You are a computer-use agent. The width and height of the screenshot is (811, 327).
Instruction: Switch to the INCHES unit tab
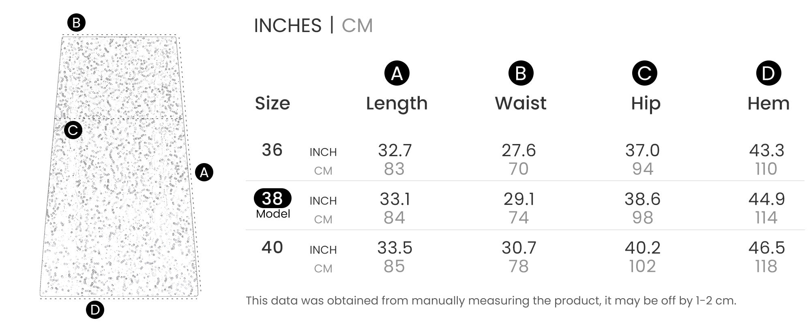(287, 26)
